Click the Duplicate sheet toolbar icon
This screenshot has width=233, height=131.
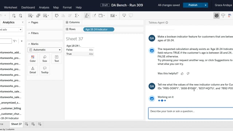(38, 16)
